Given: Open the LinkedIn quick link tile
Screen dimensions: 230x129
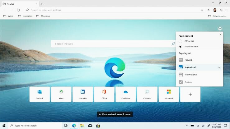Looking at the screenshot, I should tap(83, 94).
